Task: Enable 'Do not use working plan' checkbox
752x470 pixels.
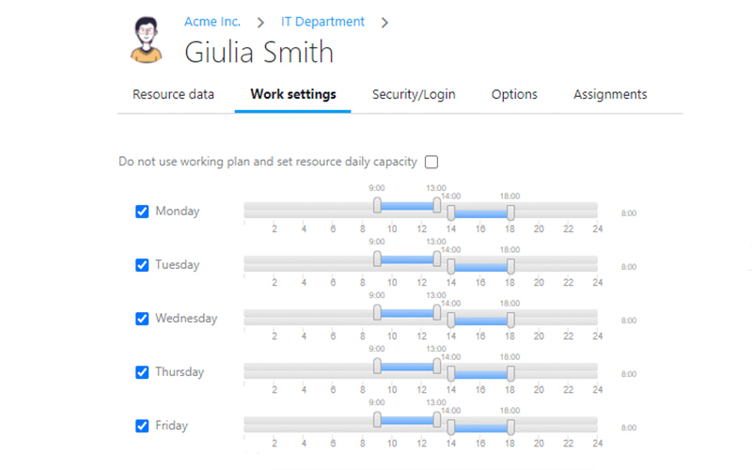Action: 431,162
